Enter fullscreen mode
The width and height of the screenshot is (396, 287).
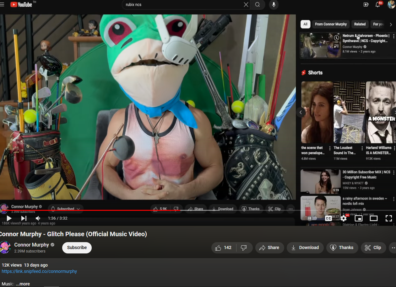point(389,218)
